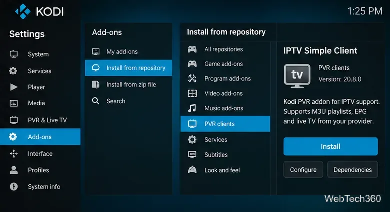
Task: Install the IPTV Simple Client
Action: [x=331, y=146]
